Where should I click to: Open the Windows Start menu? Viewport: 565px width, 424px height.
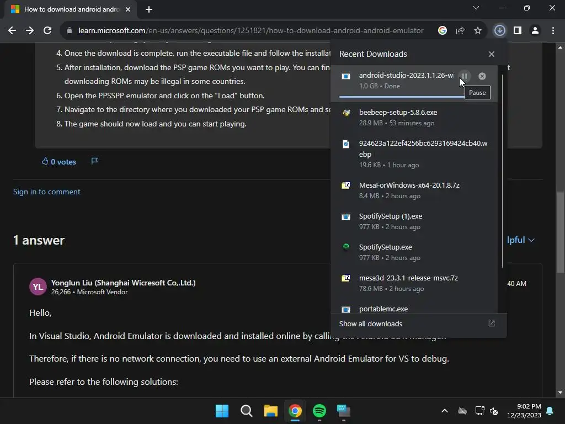222,411
